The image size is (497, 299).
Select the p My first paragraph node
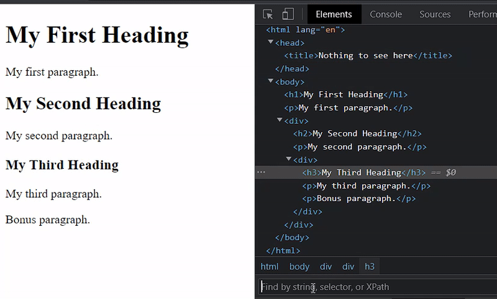click(349, 108)
